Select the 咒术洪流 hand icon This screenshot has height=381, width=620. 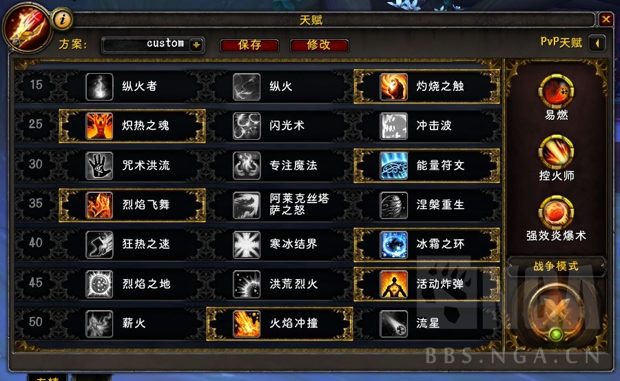coord(99,165)
